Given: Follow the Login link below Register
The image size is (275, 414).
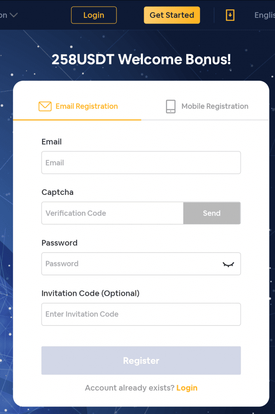Looking at the screenshot, I should pos(187,388).
